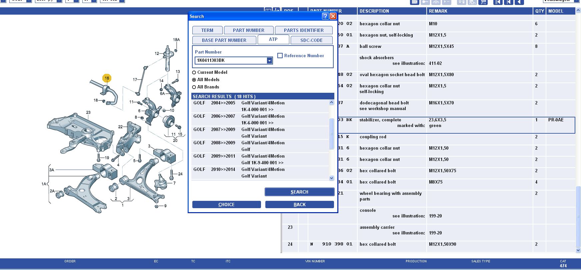The image size is (581, 270).
Task: Open the shopping cart toolbar icon
Action: 483,2
